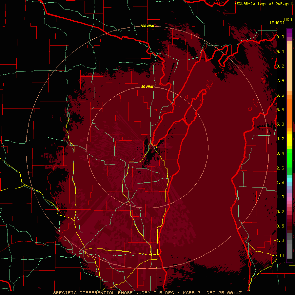Screen dimensions: 295x295
Task: Click the 0.2 scale value
Action: click(x=280, y=212)
